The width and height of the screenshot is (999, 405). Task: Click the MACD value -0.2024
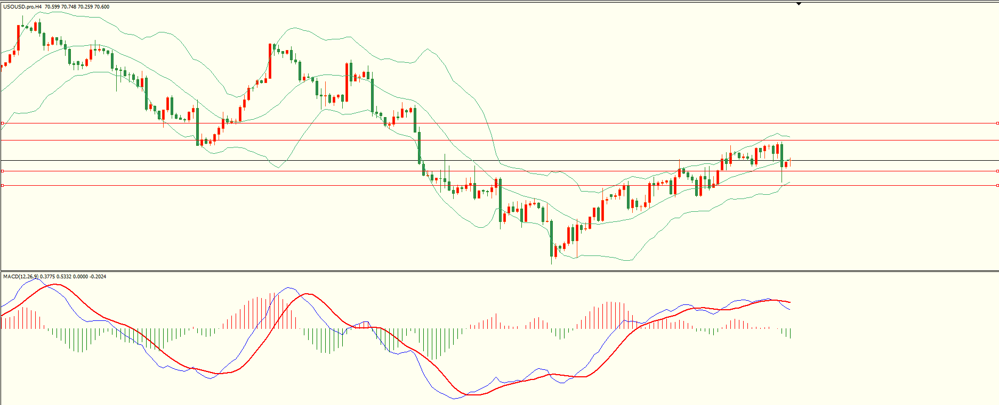tap(98, 277)
